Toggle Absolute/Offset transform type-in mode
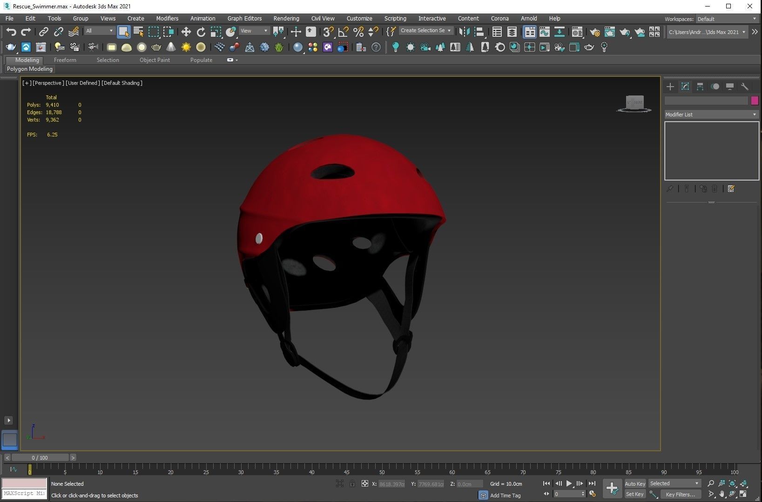The width and height of the screenshot is (762, 502). 365,484
